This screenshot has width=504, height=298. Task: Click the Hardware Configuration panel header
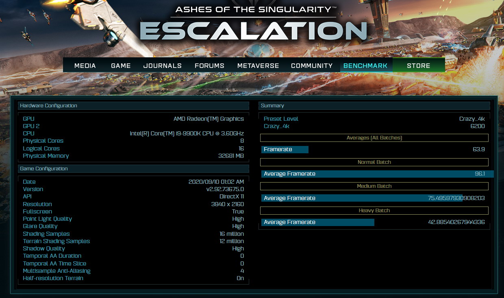coord(133,106)
